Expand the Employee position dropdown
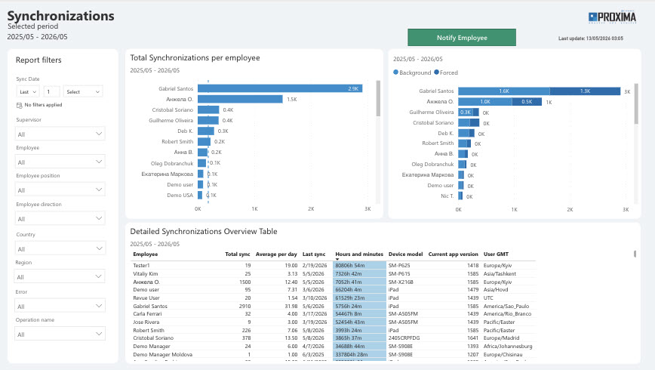This screenshot has width=655, height=370. (60, 190)
